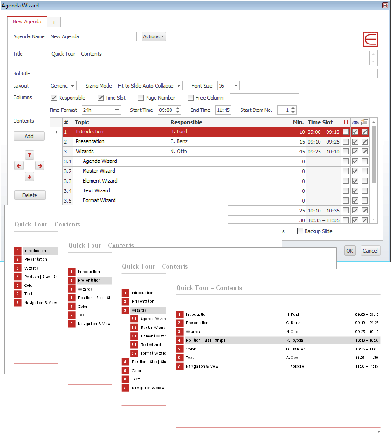Open a new agenda with the plus tab

53,22
